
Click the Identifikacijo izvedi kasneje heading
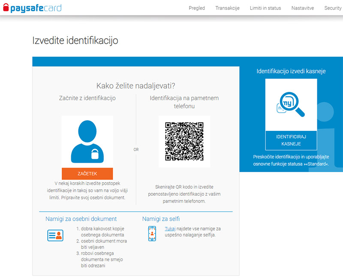pyautogui.click(x=291, y=71)
